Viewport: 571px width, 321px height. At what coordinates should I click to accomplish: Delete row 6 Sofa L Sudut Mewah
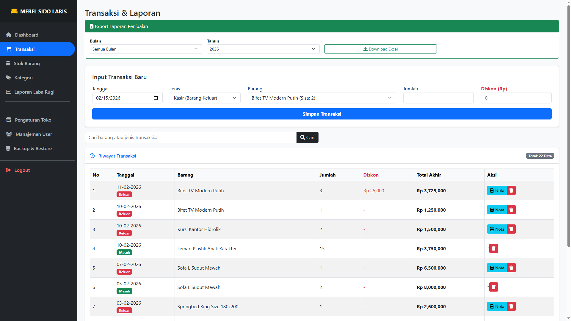(x=494, y=287)
